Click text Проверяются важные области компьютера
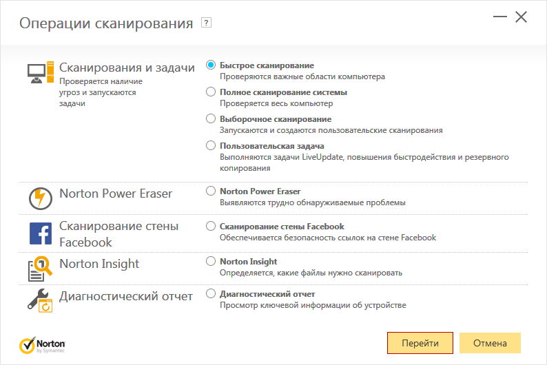The height and width of the screenshot is (365, 547). coord(302,76)
